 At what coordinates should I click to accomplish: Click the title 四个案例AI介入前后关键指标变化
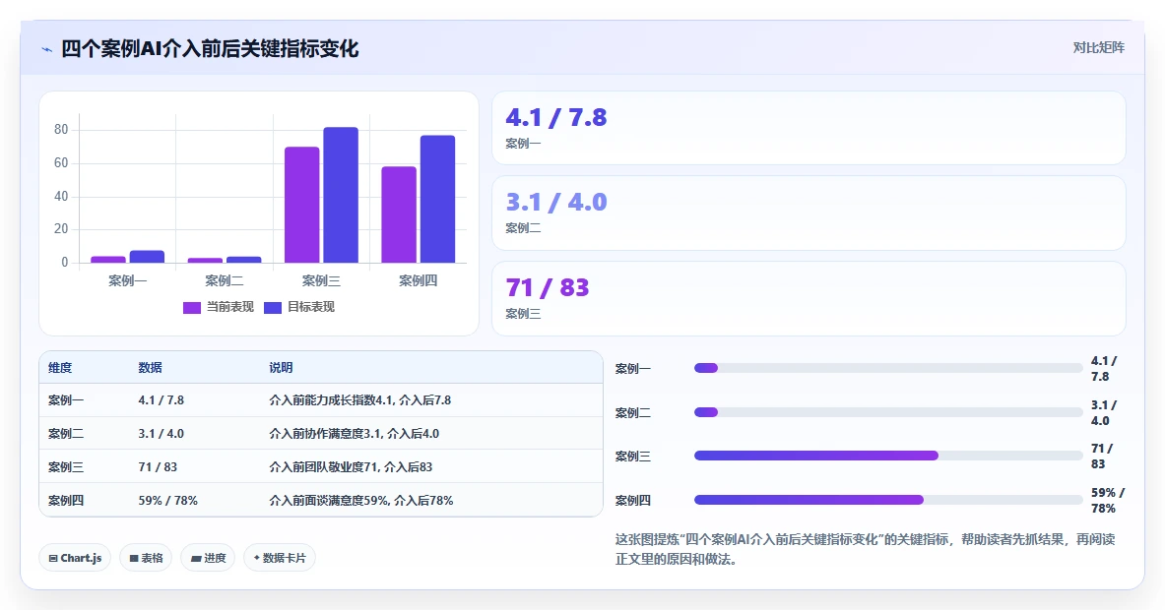(210, 49)
